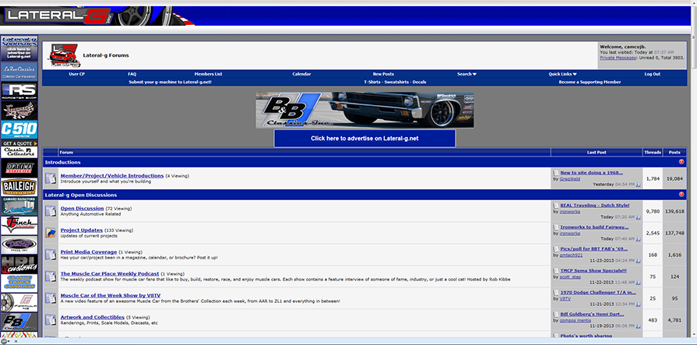Image resolution: width=697 pixels, height=345 pixels.
Task: Click Log Out
Action: coord(653,74)
